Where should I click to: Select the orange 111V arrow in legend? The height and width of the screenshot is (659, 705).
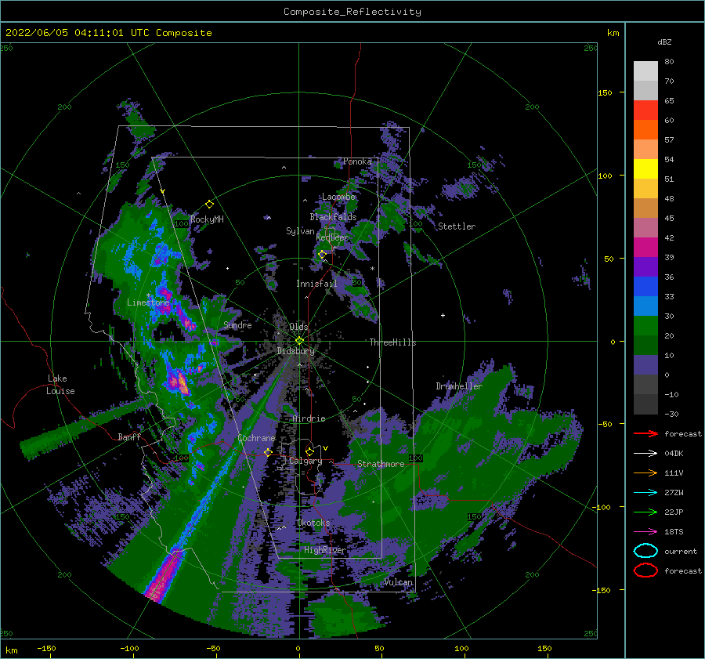click(645, 473)
